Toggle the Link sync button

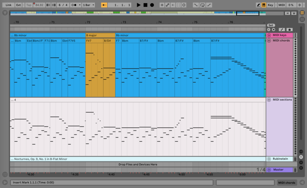tap(8, 5)
